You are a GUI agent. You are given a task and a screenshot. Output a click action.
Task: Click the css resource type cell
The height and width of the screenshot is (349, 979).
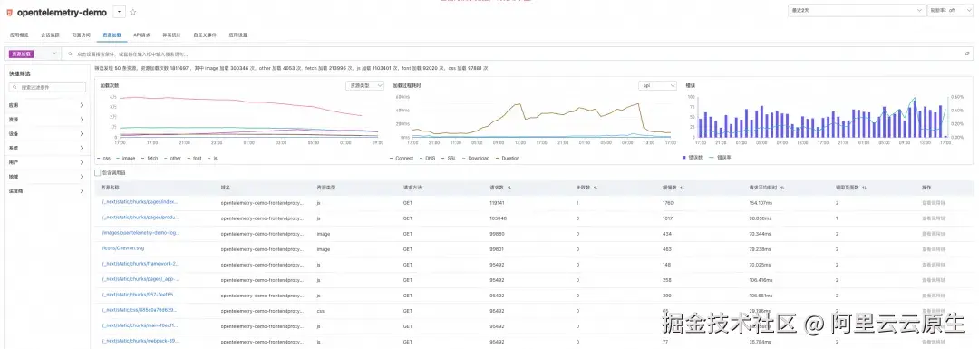click(320, 311)
